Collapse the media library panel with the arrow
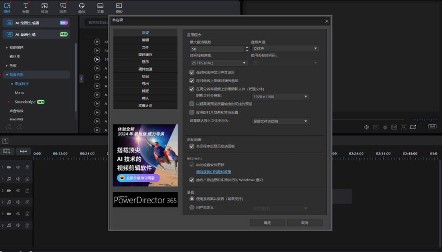Screen dimensions: 442x252 point(81,78)
